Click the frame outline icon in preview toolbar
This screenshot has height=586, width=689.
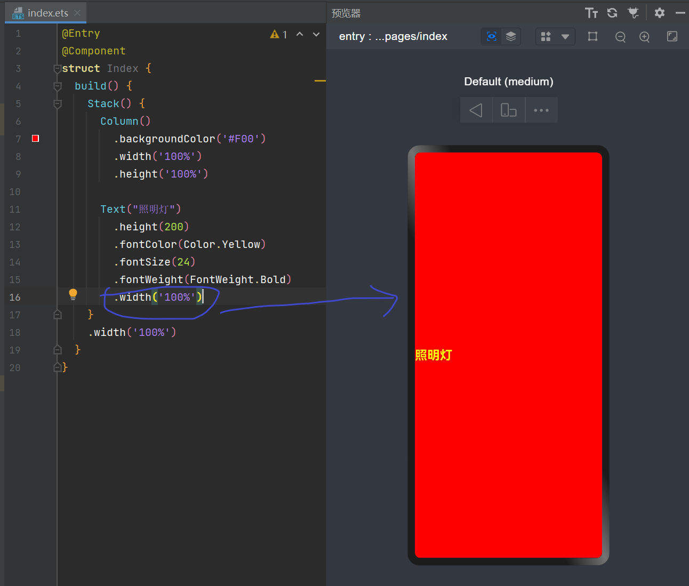click(592, 36)
